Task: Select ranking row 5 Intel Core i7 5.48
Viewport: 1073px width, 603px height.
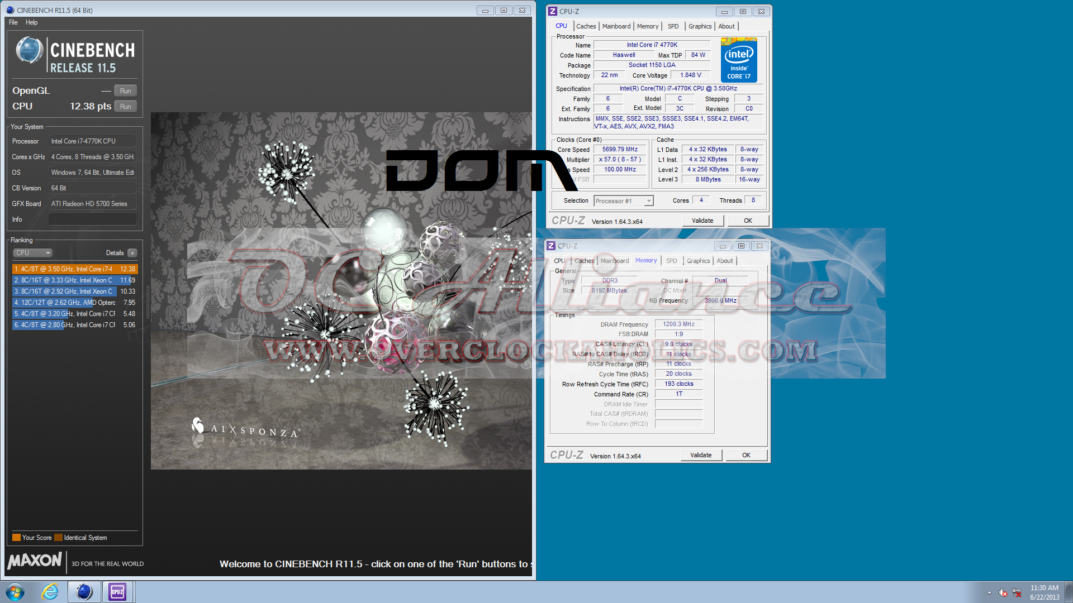Action: 74,314
